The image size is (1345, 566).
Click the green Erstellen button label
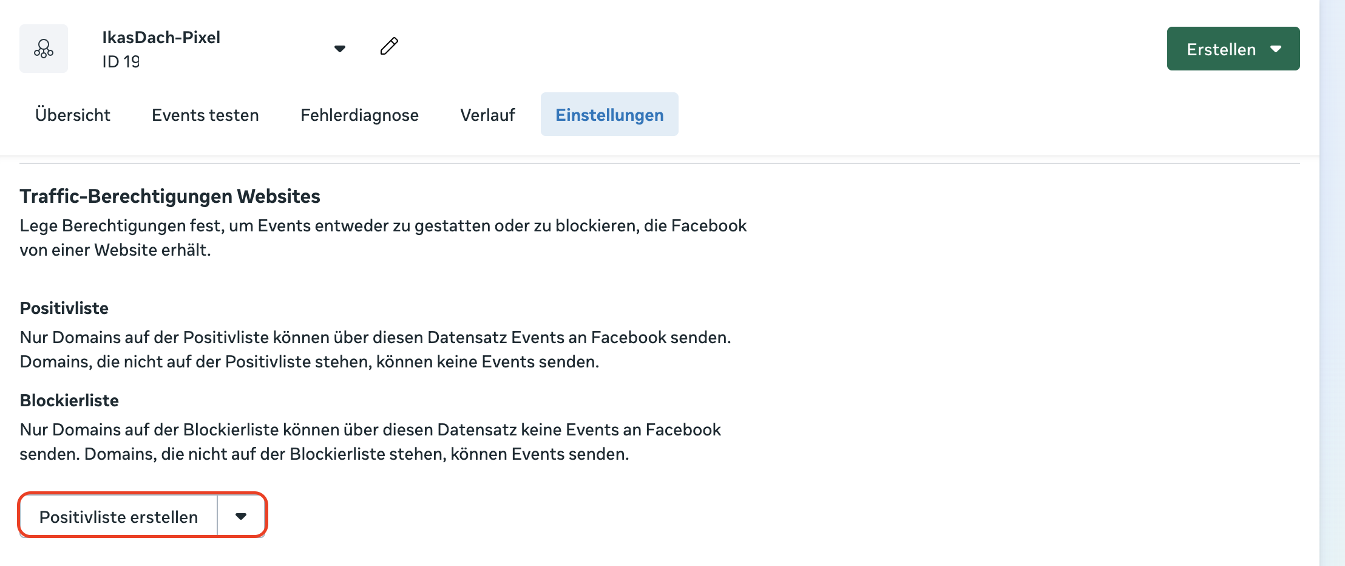(x=1221, y=49)
